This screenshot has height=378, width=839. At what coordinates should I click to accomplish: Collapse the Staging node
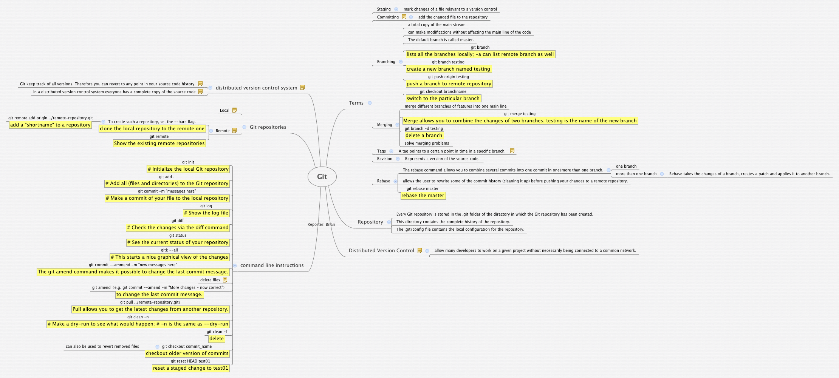click(395, 9)
